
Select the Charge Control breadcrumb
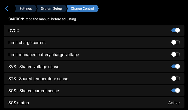tap(82, 9)
